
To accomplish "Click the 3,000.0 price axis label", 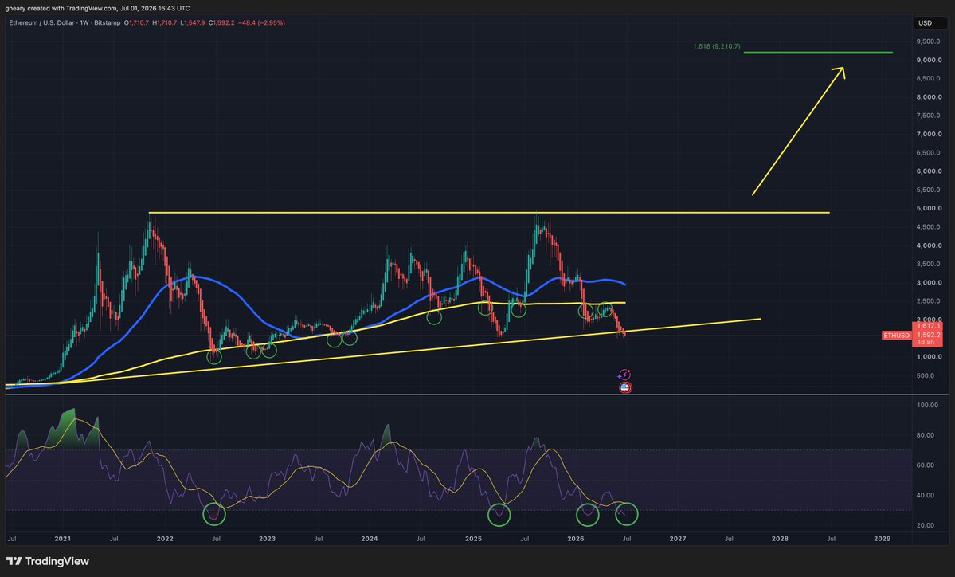I will coord(929,283).
